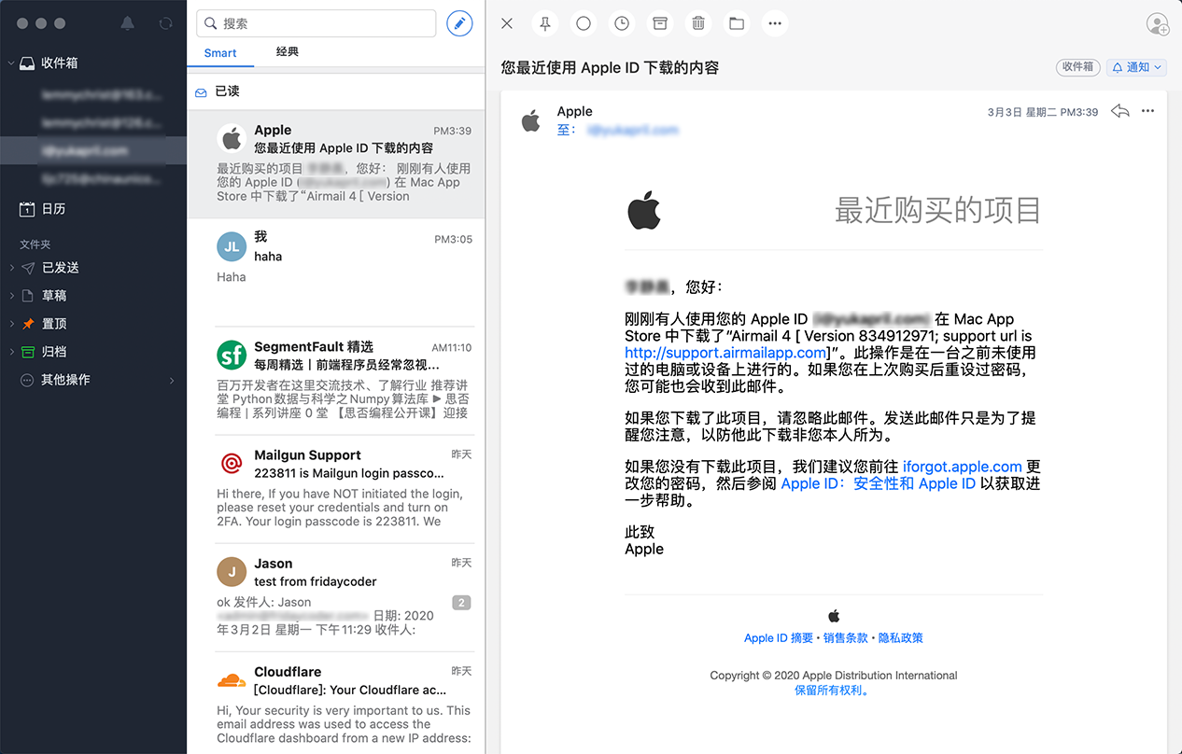Open the 通知 dropdown tag
This screenshot has width=1182, height=754.
1137,67
